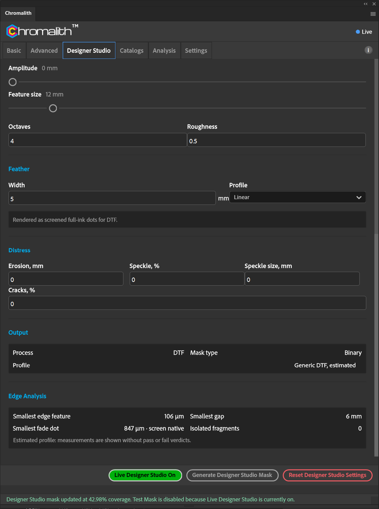Toggle Live Designer Studio On button
The width and height of the screenshot is (379, 509).
(x=145, y=475)
